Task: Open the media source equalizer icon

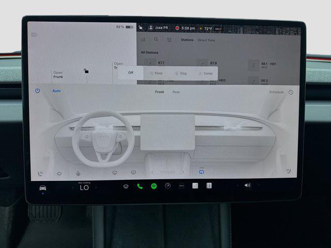Action: (x=143, y=39)
